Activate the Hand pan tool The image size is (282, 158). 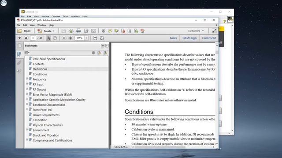55,38
